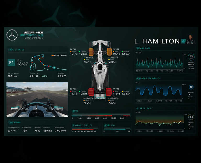Viewport: 201px width, 163px height.
Task: Click the stress level gauge showing 51
Action: pyautogui.click(x=191, y=117)
